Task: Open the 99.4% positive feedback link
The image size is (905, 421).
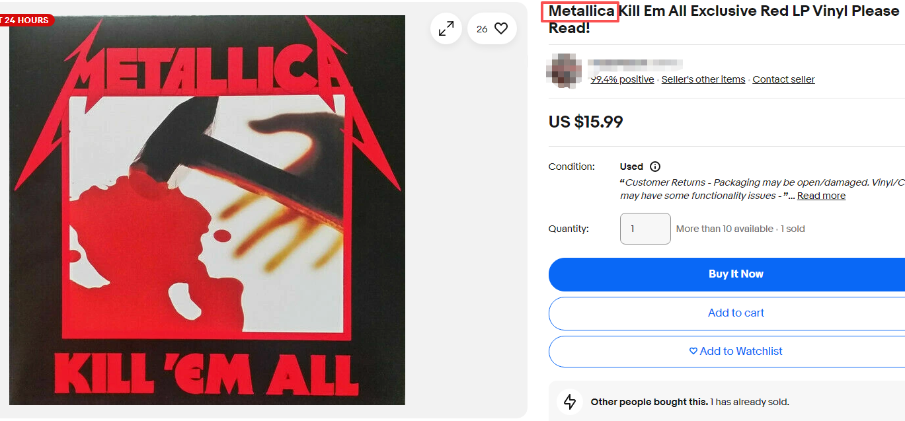Action: (622, 79)
